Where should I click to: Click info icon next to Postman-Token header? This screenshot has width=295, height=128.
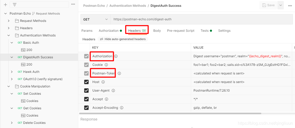point(119,73)
